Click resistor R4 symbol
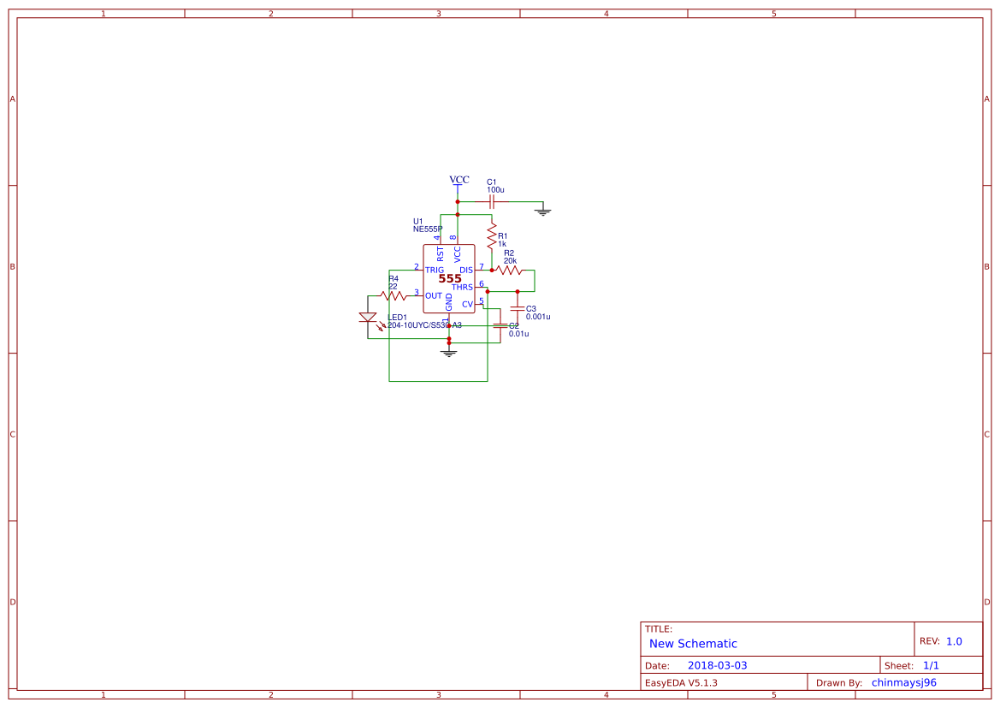Image resolution: width=1000 pixels, height=708 pixels. point(394,295)
